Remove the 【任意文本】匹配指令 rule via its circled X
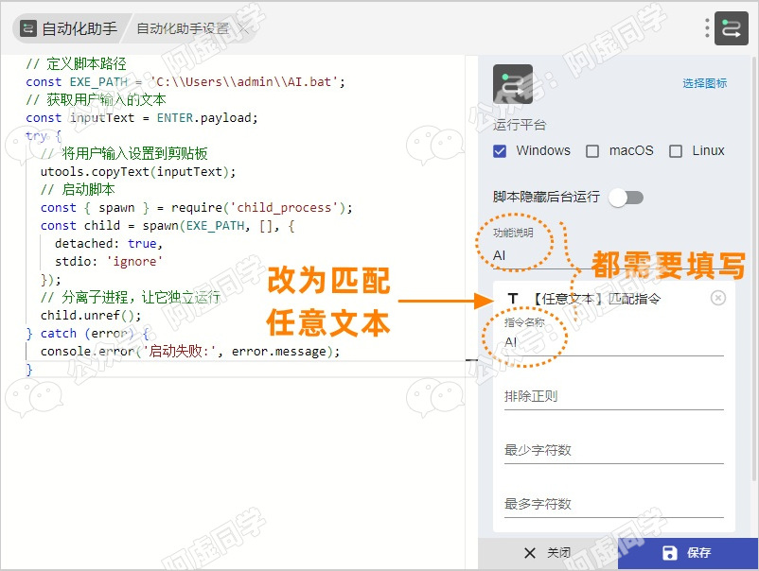 [x=718, y=298]
